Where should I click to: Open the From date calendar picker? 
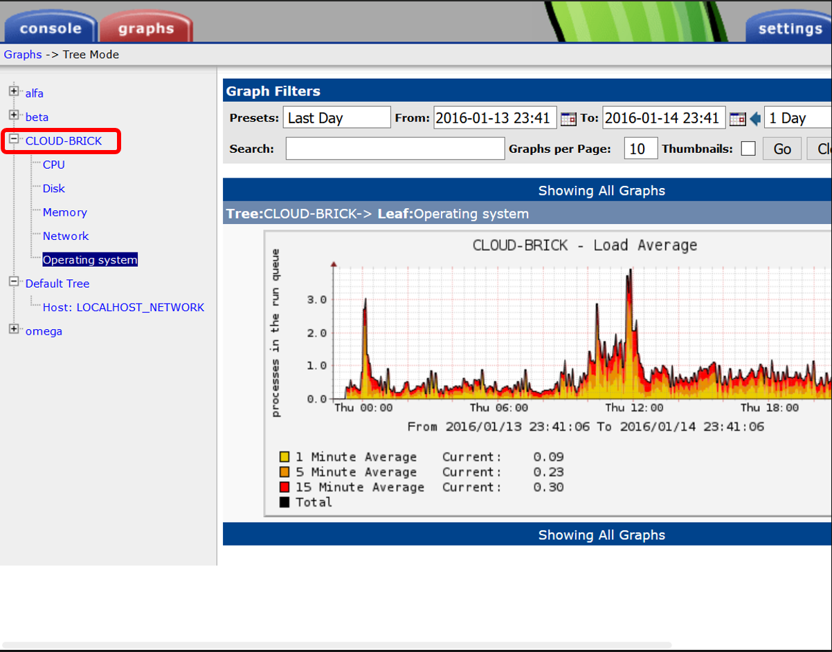[568, 118]
